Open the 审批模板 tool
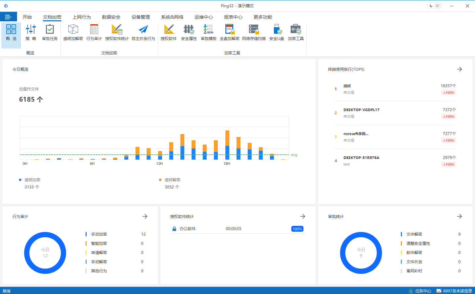The height and width of the screenshot is (294, 475). click(x=208, y=32)
